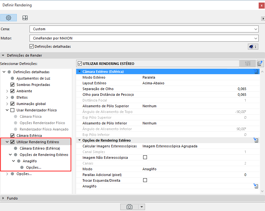Click settings list scroll down arrow

[262, 191]
